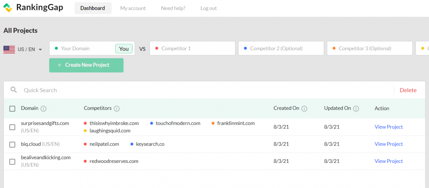Open Need help? menu item
The image size is (429, 188).
[173, 8]
